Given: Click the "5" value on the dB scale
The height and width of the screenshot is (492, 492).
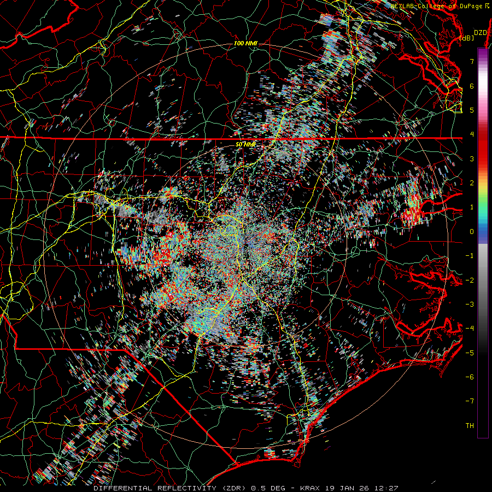Looking at the screenshot, I should click(x=472, y=110).
